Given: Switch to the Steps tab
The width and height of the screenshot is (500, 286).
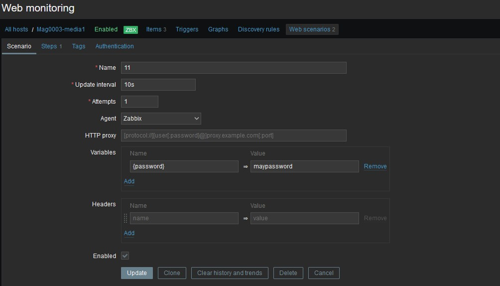Looking at the screenshot, I should [51, 46].
